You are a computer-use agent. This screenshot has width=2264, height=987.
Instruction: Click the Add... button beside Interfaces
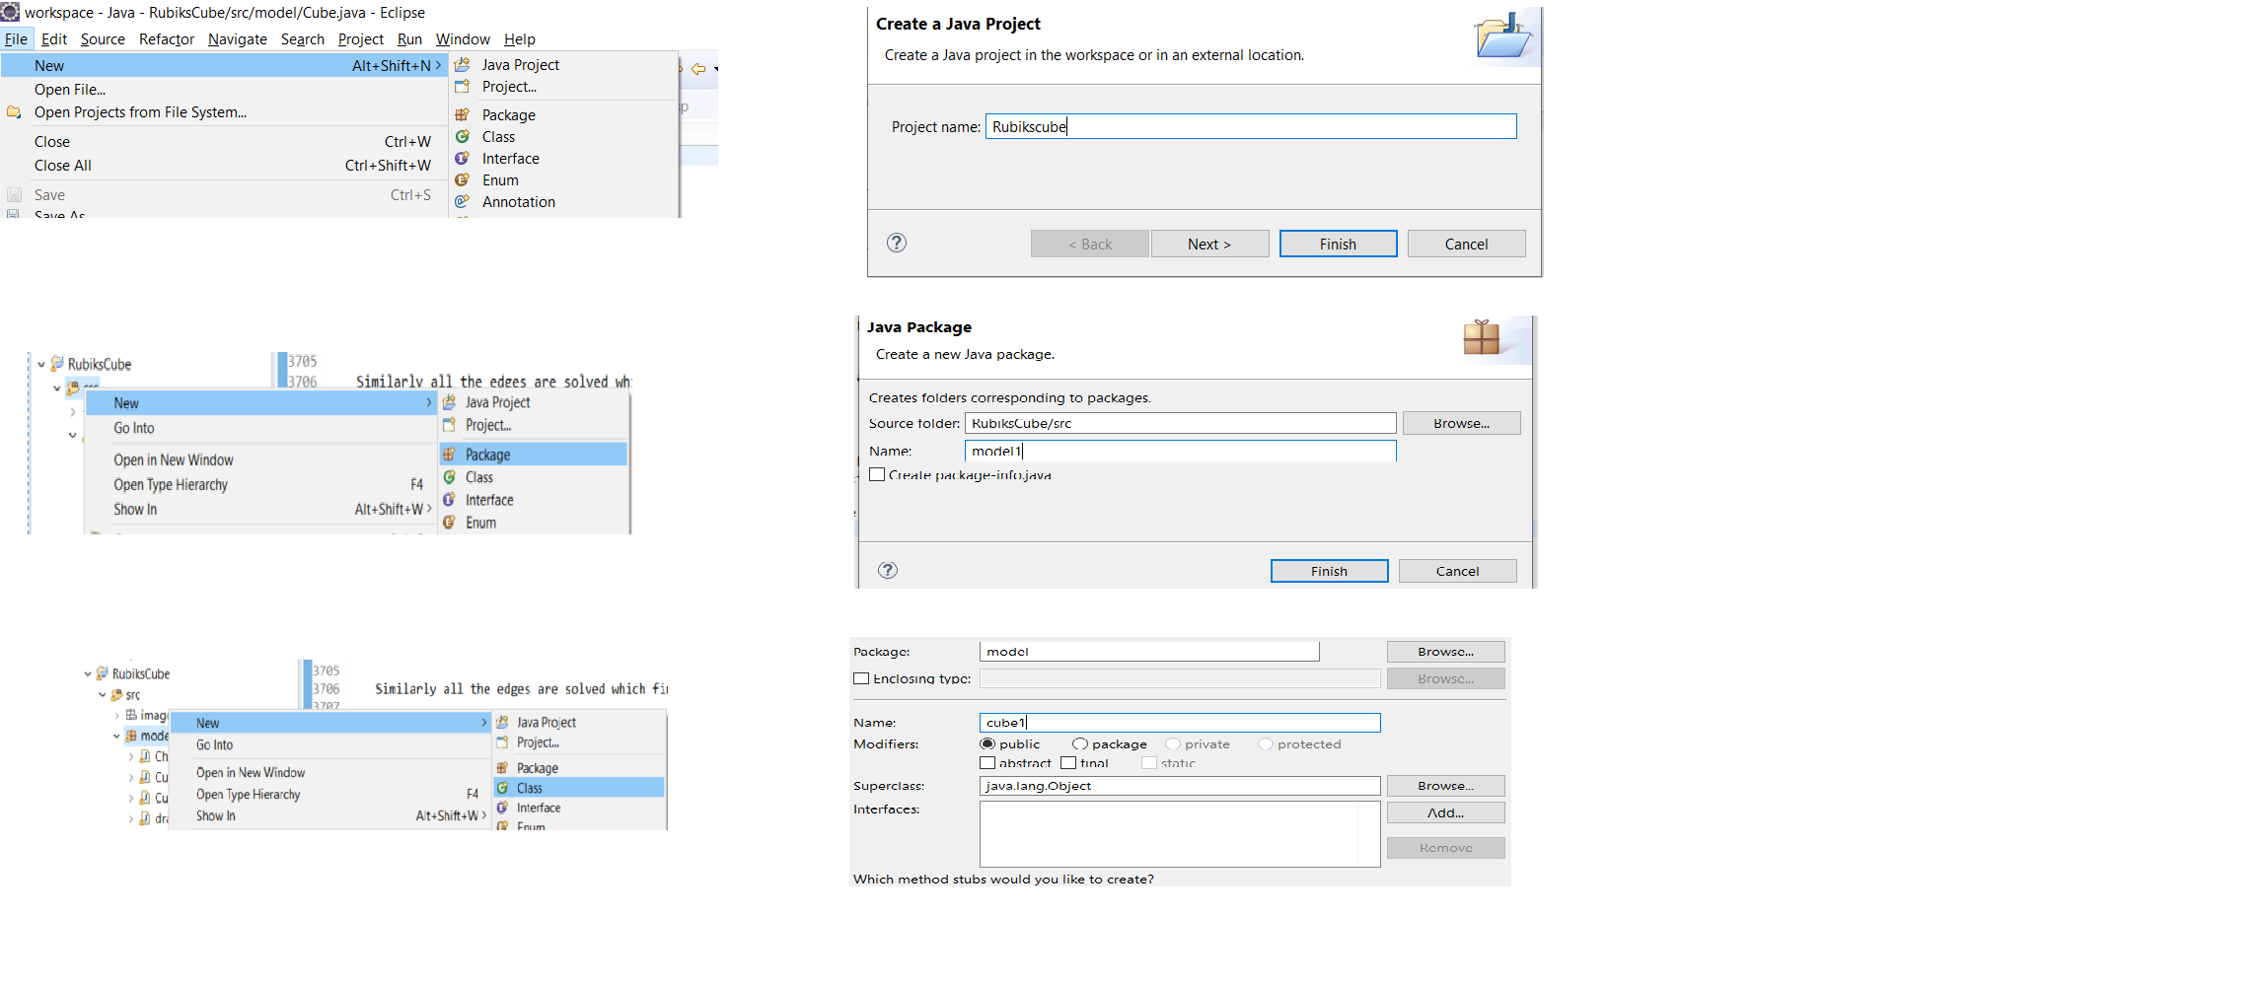(1444, 812)
